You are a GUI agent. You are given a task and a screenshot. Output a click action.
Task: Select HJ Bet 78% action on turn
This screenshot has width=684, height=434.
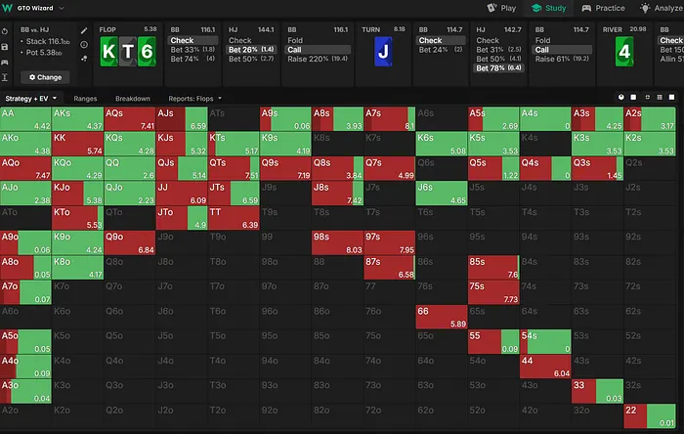click(500, 68)
